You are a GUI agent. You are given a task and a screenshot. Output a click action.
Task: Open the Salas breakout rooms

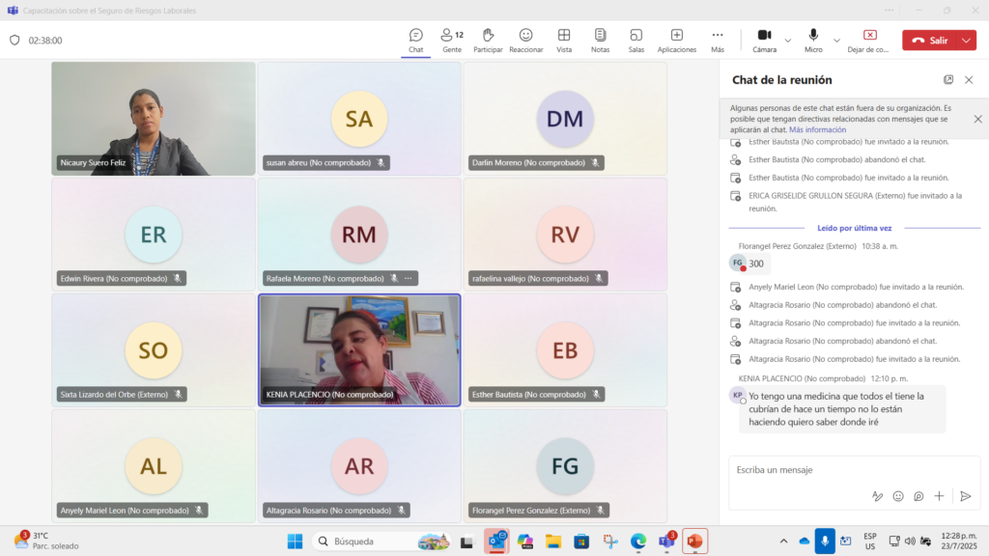pos(636,41)
